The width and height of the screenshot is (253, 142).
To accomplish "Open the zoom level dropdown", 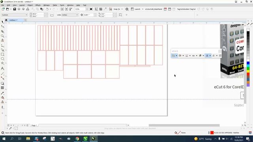I will (87, 9).
